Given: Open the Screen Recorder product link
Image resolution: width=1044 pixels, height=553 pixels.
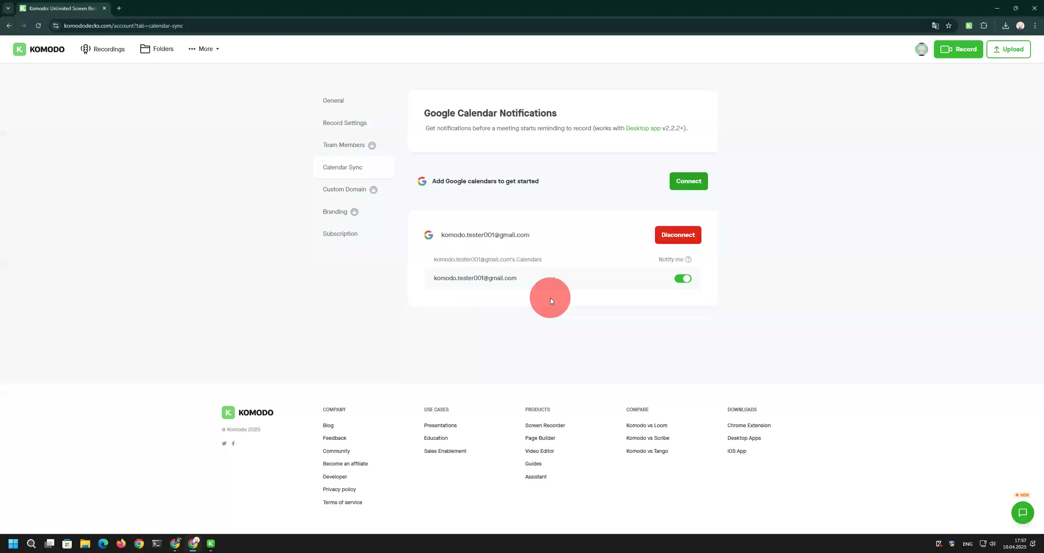Looking at the screenshot, I should 545,426.
